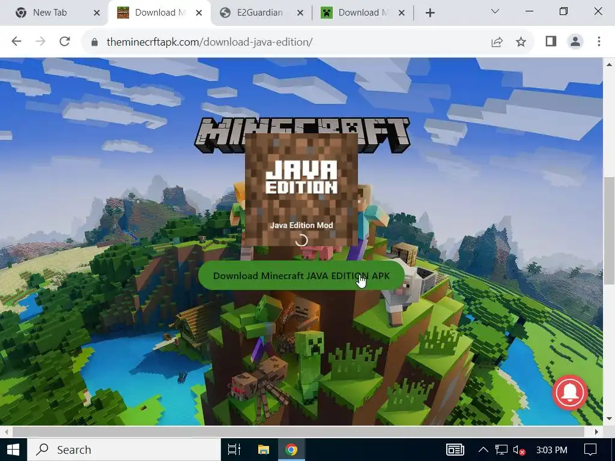The height and width of the screenshot is (461, 615).
Task: Click the browser forward arrow
Action: click(x=40, y=41)
